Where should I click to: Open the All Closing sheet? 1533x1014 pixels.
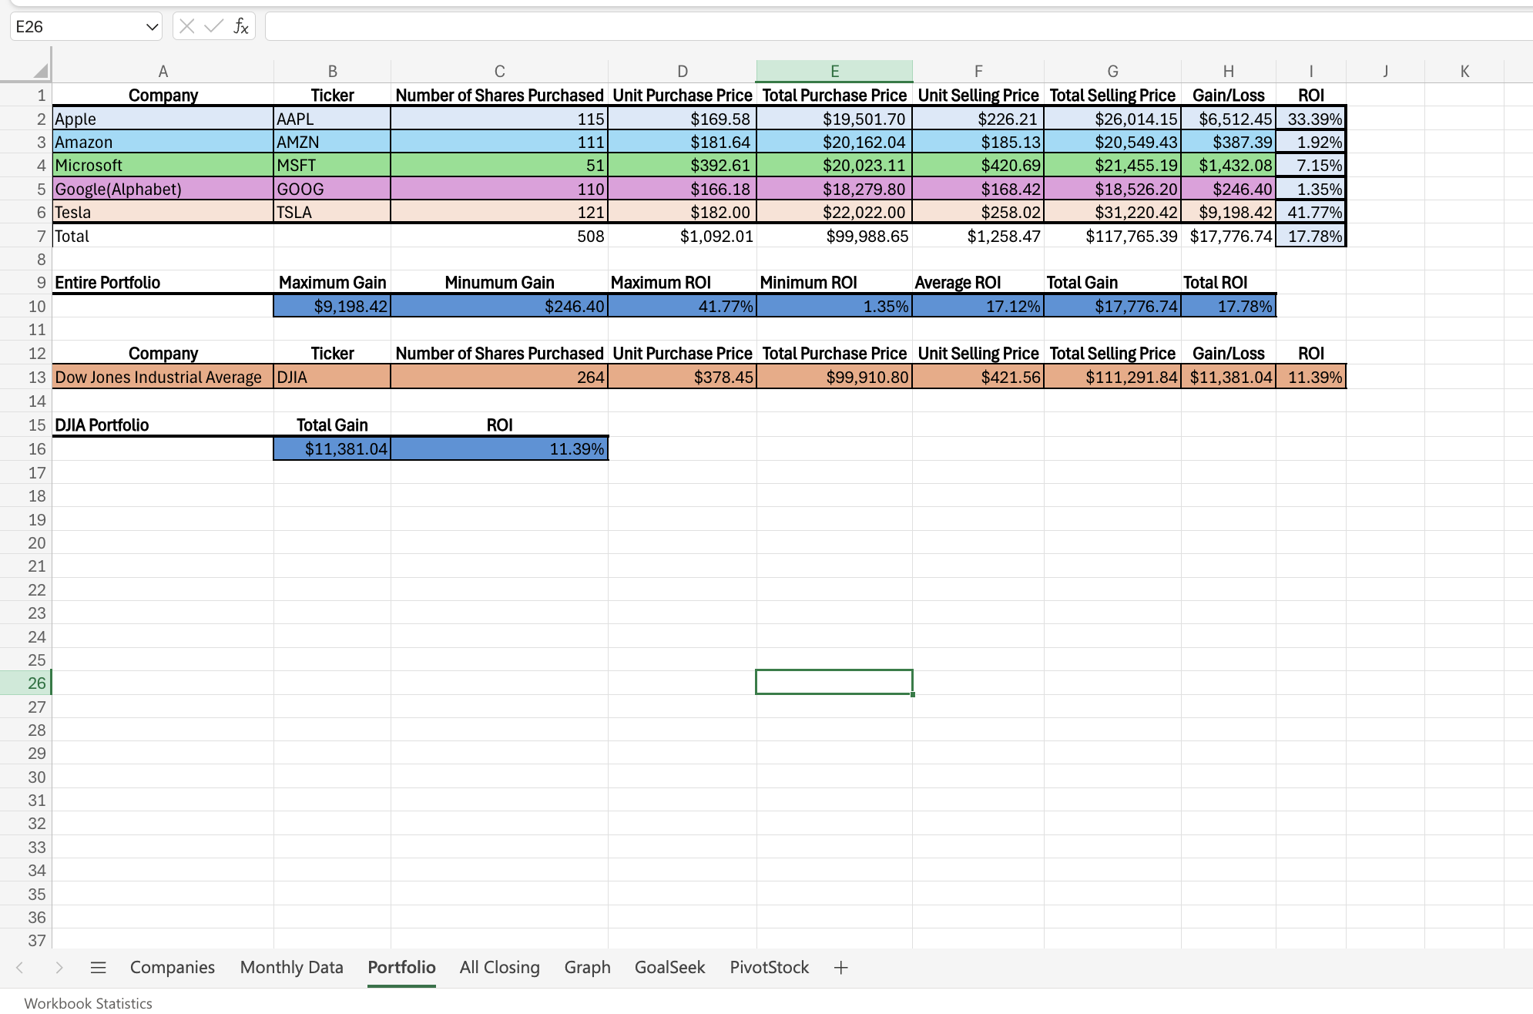pos(499,967)
